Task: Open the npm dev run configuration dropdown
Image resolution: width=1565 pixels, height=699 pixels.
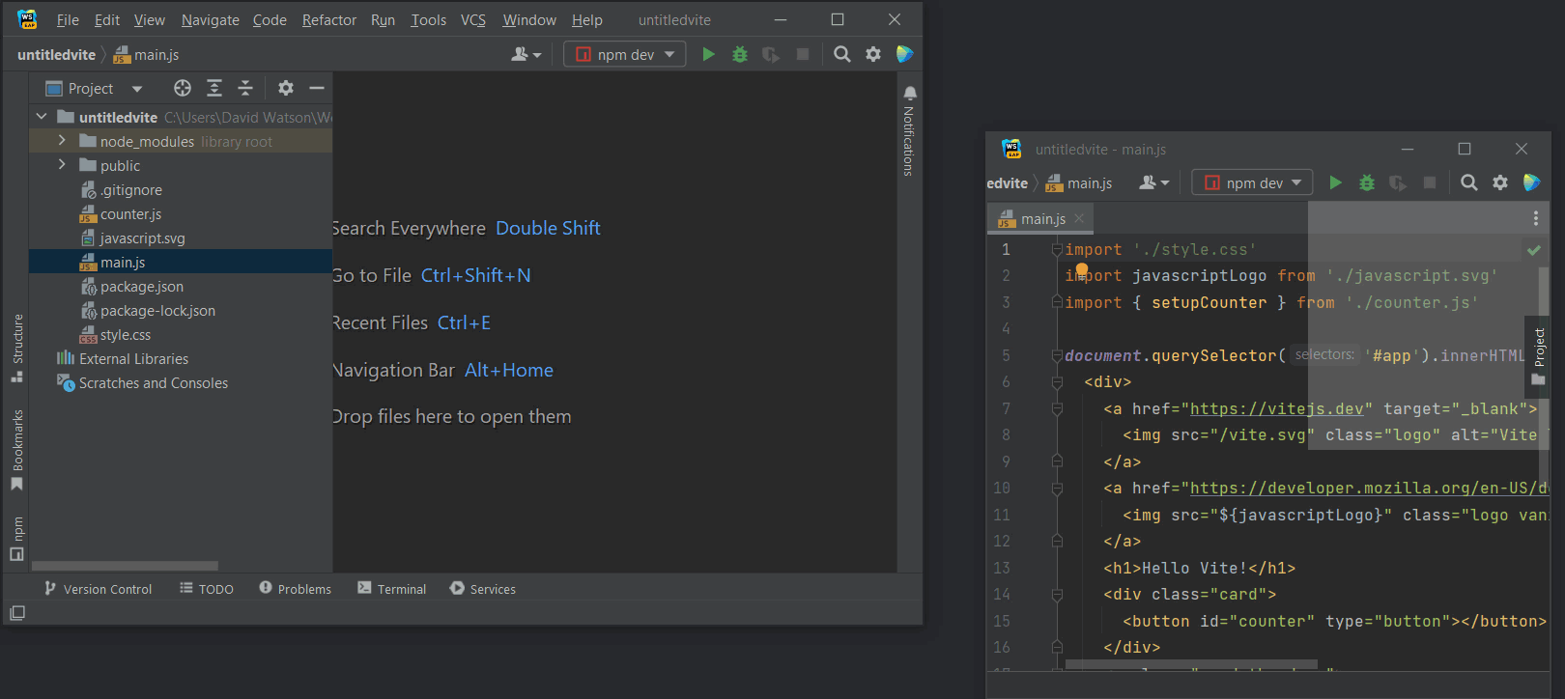Action: click(625, 55)
